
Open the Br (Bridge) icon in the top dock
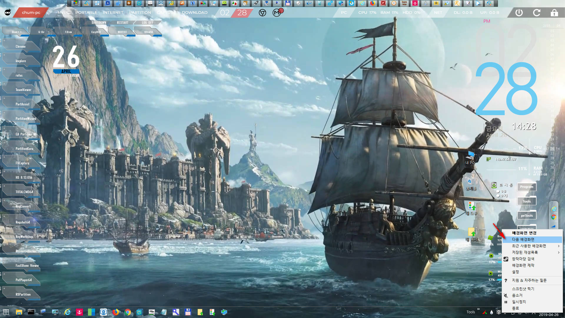129,3
